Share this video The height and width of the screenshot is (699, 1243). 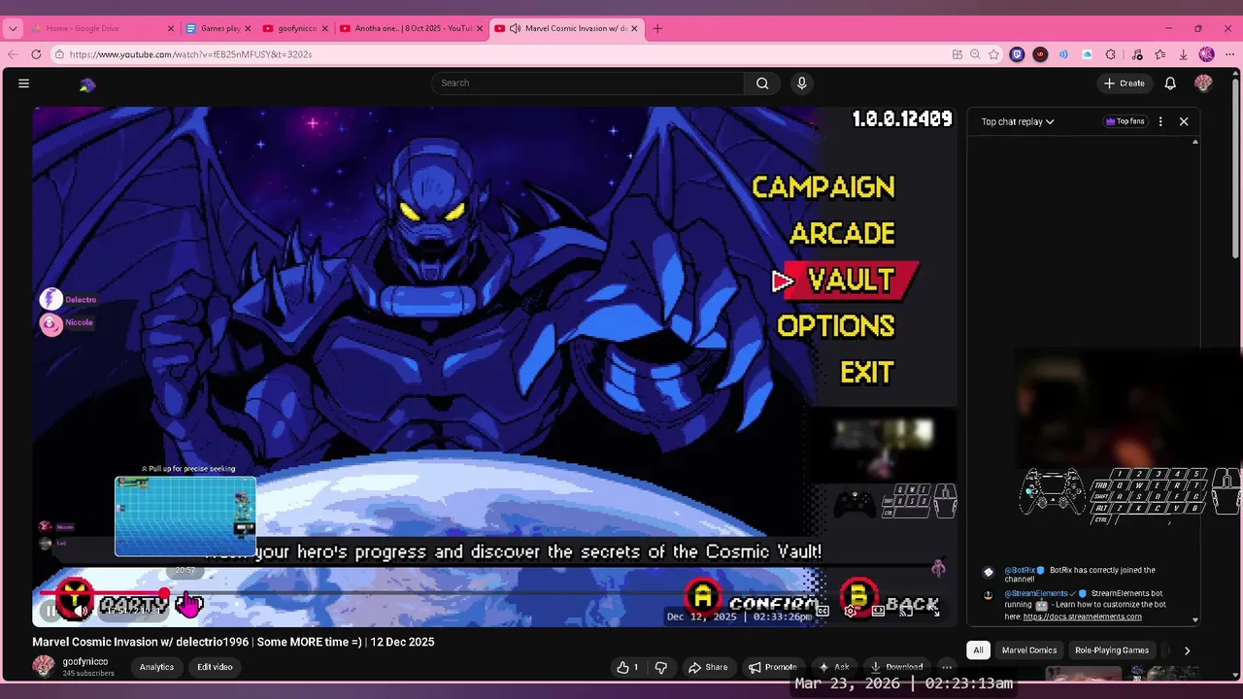point(708,667)
